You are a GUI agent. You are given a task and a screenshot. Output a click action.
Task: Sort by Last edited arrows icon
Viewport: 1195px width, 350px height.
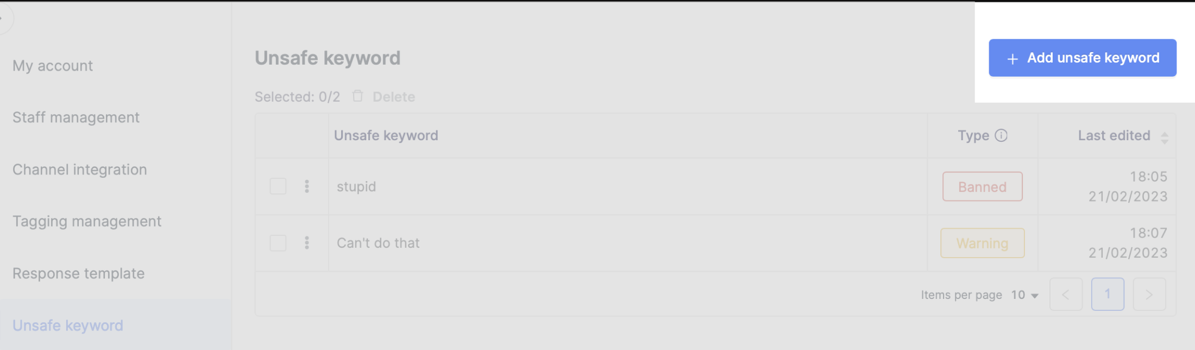1164,137
